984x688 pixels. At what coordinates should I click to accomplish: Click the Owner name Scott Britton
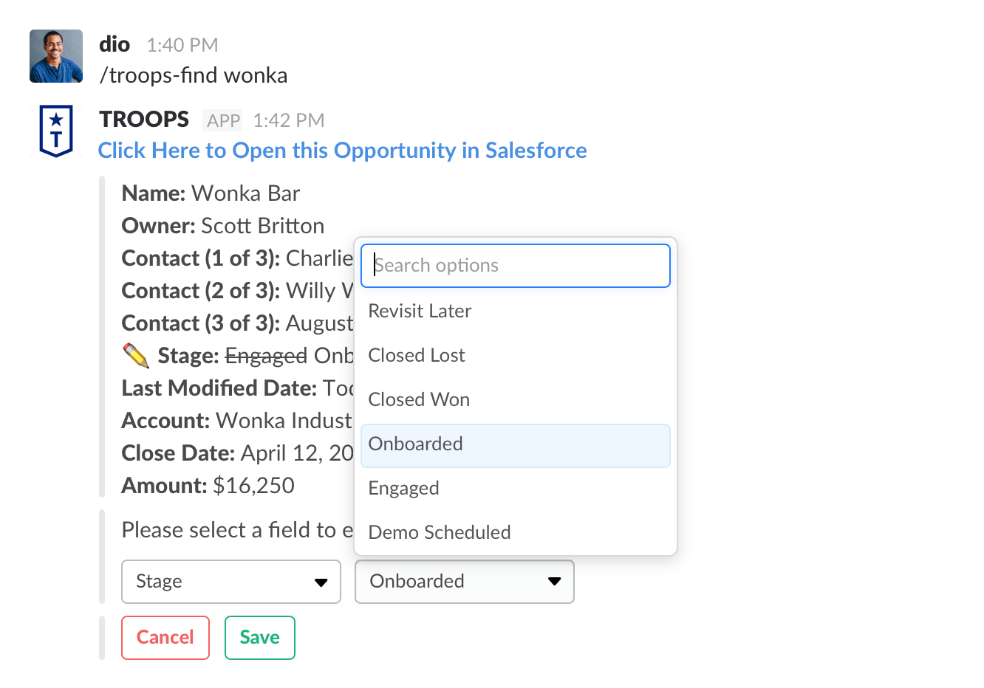coord(262,226)
